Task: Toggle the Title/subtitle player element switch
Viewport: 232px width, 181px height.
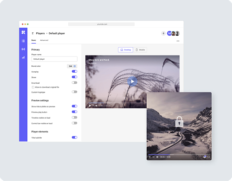Action: pyautogui.click(x=74, y=137)
